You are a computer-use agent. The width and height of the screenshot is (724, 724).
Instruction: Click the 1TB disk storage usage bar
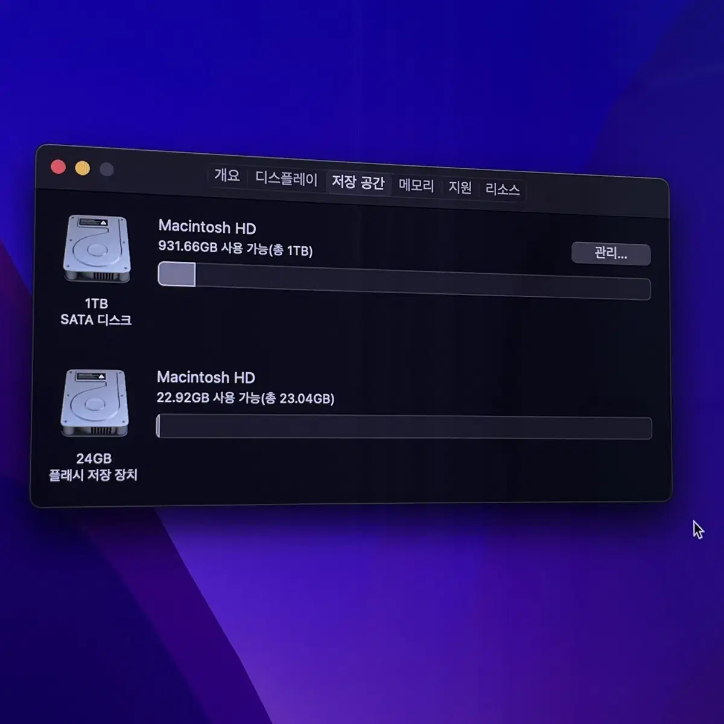pyautogui.click(x=404, y=281)
